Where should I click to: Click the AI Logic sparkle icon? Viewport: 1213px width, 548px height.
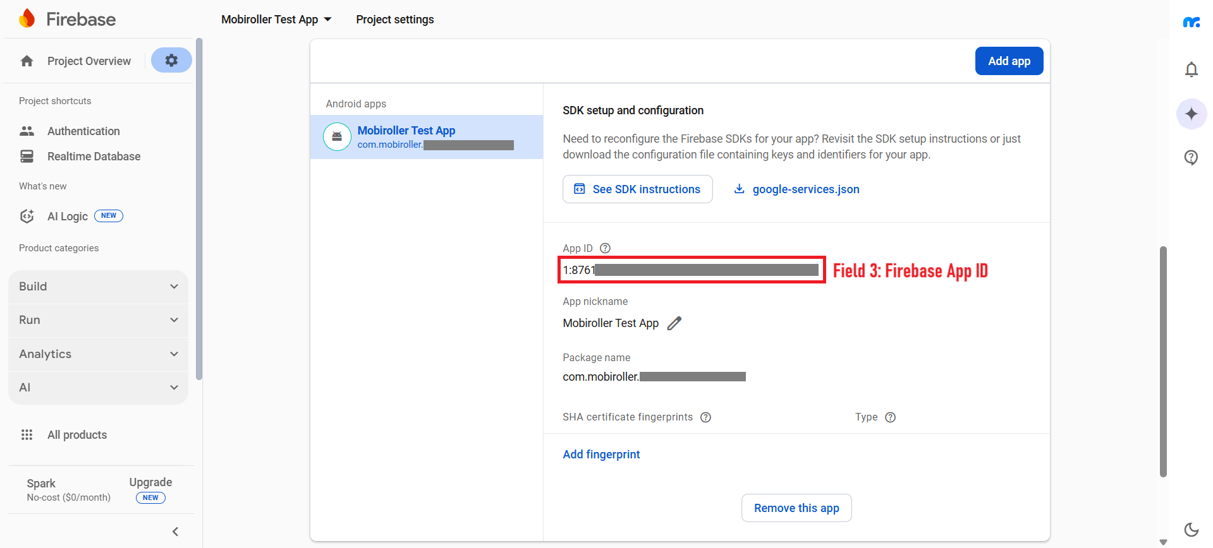coord(27,216)
